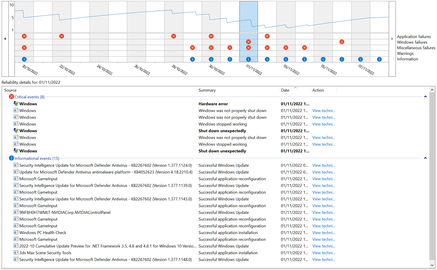This screenshot has width=437, height=270.
Task: Click the application failure icon for 28/10/2022
Action: click(x=173, y=36)
